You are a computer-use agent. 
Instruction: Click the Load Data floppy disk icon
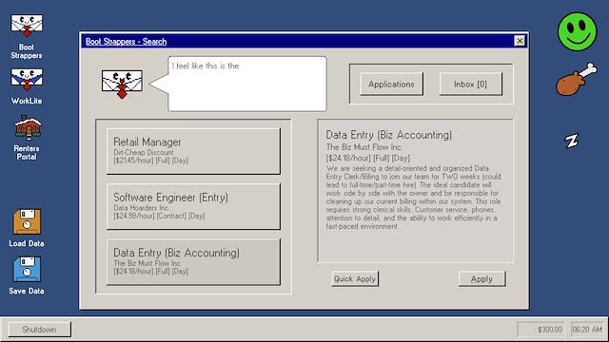[x=27, y=221]
